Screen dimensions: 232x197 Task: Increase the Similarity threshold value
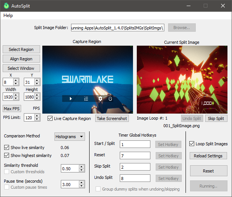pyautogui.click(x=82, y=167)
